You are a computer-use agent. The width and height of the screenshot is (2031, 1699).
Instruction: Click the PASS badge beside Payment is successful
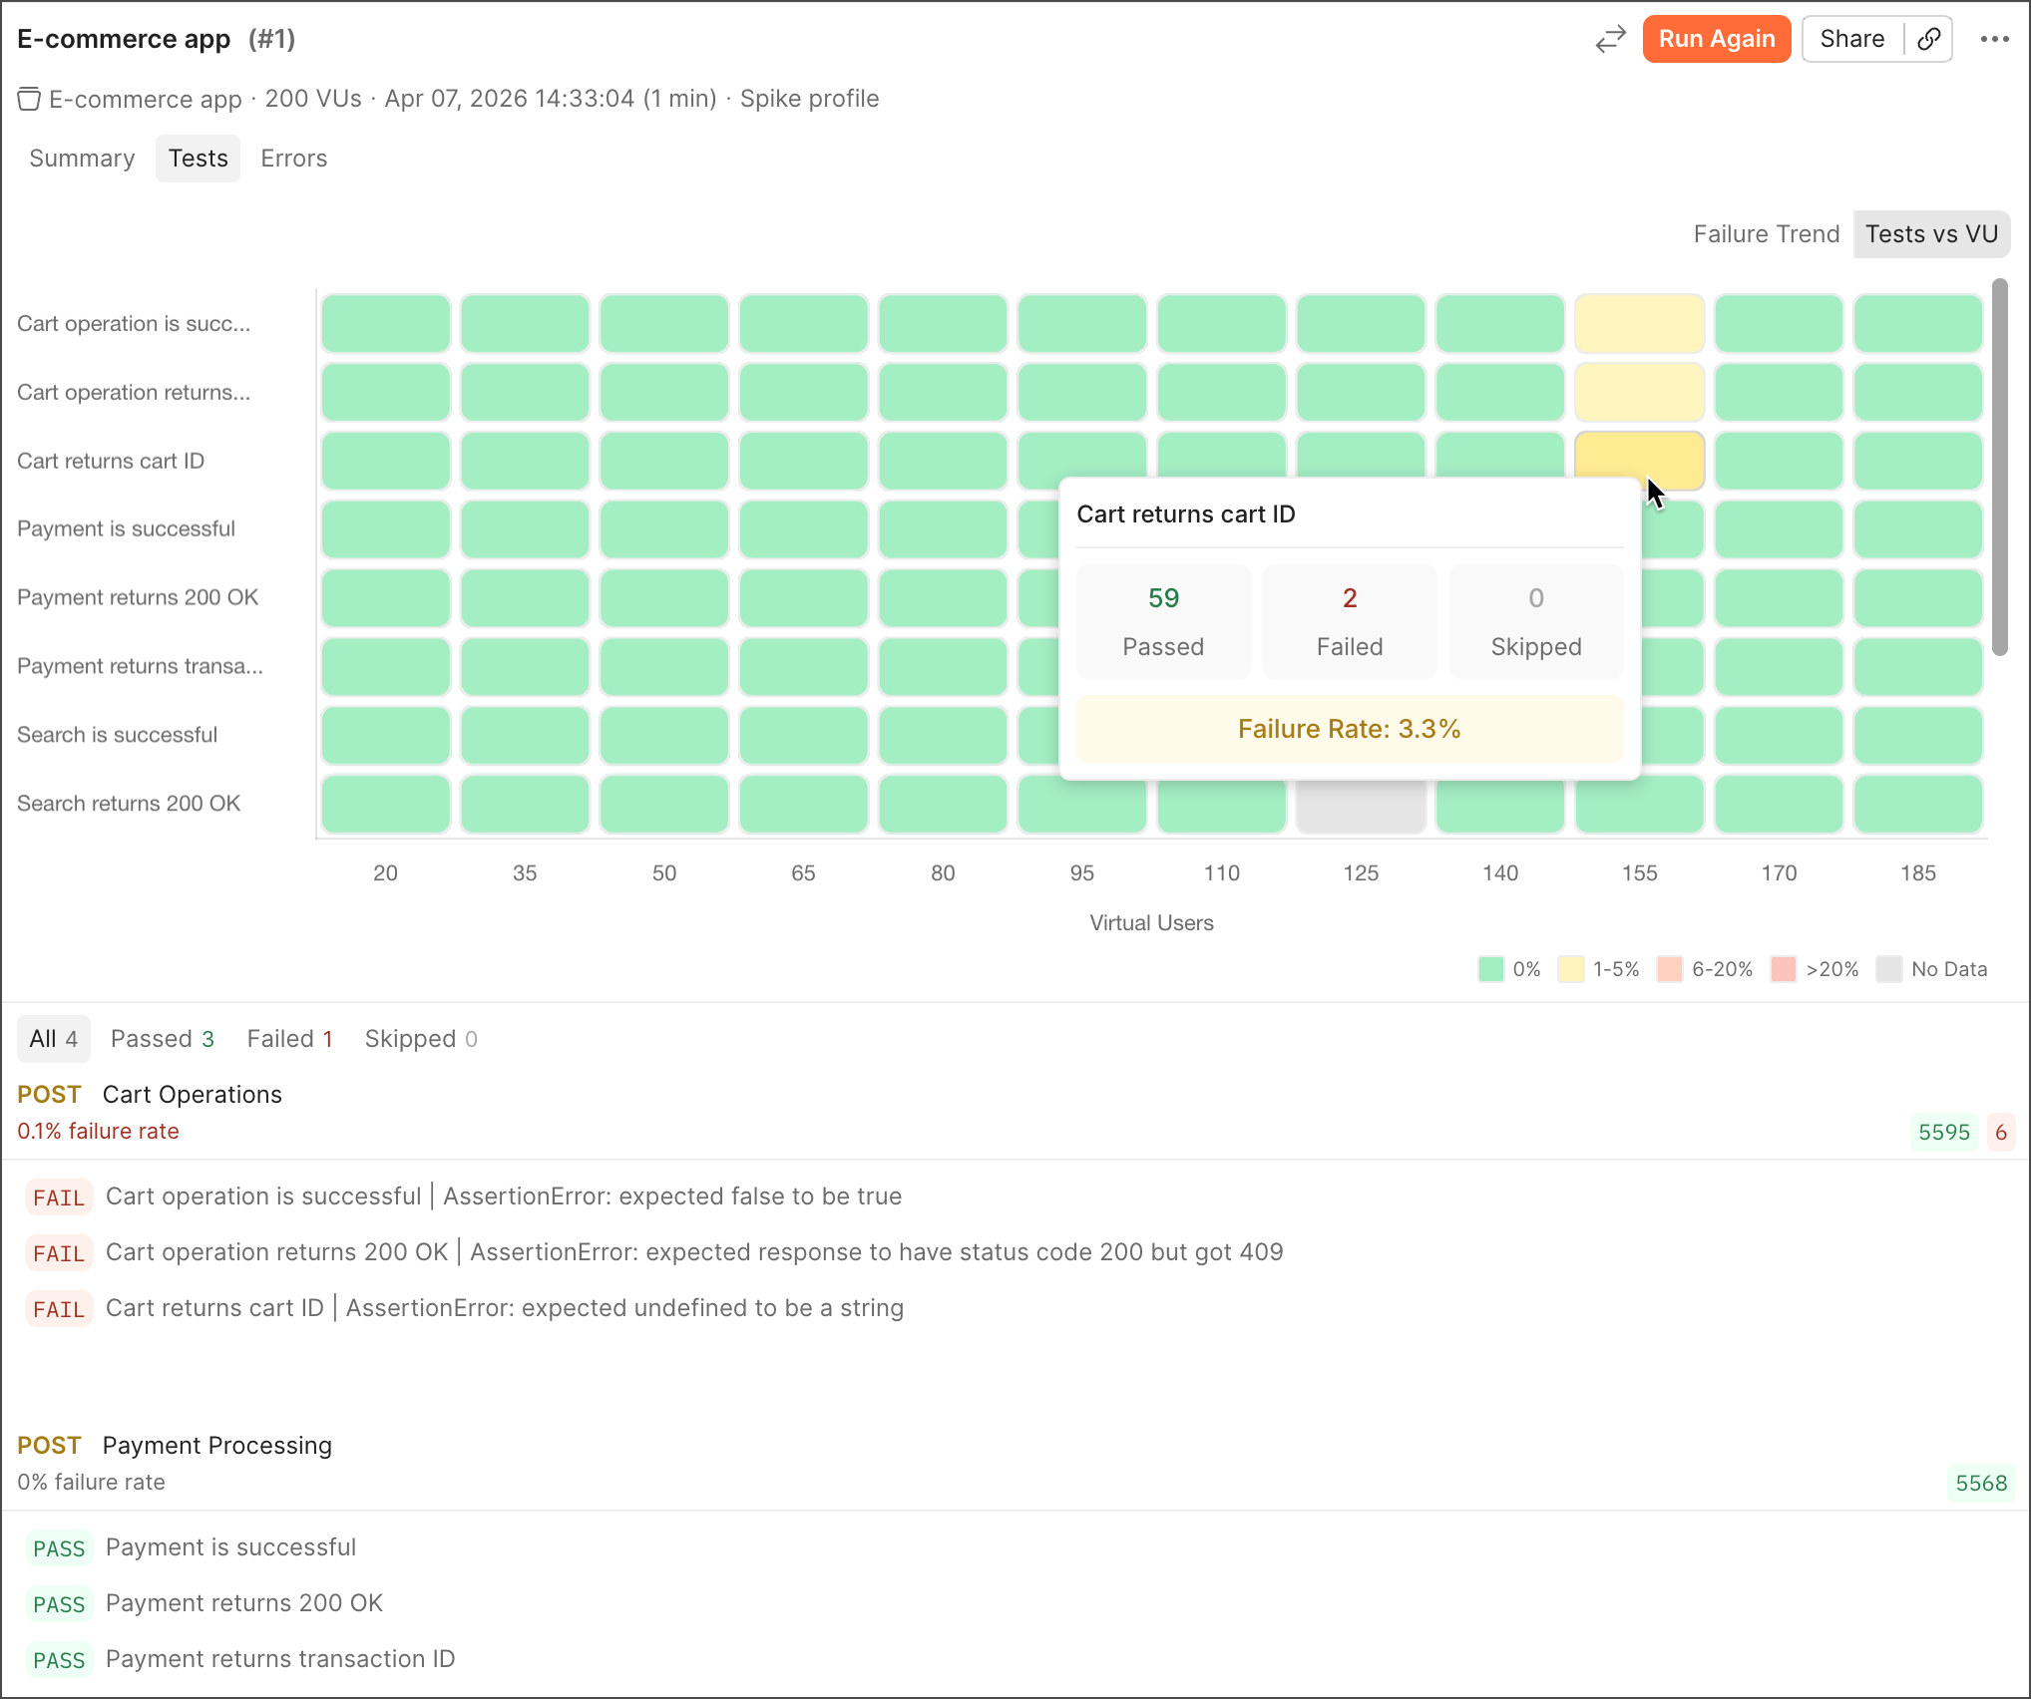59,1547
